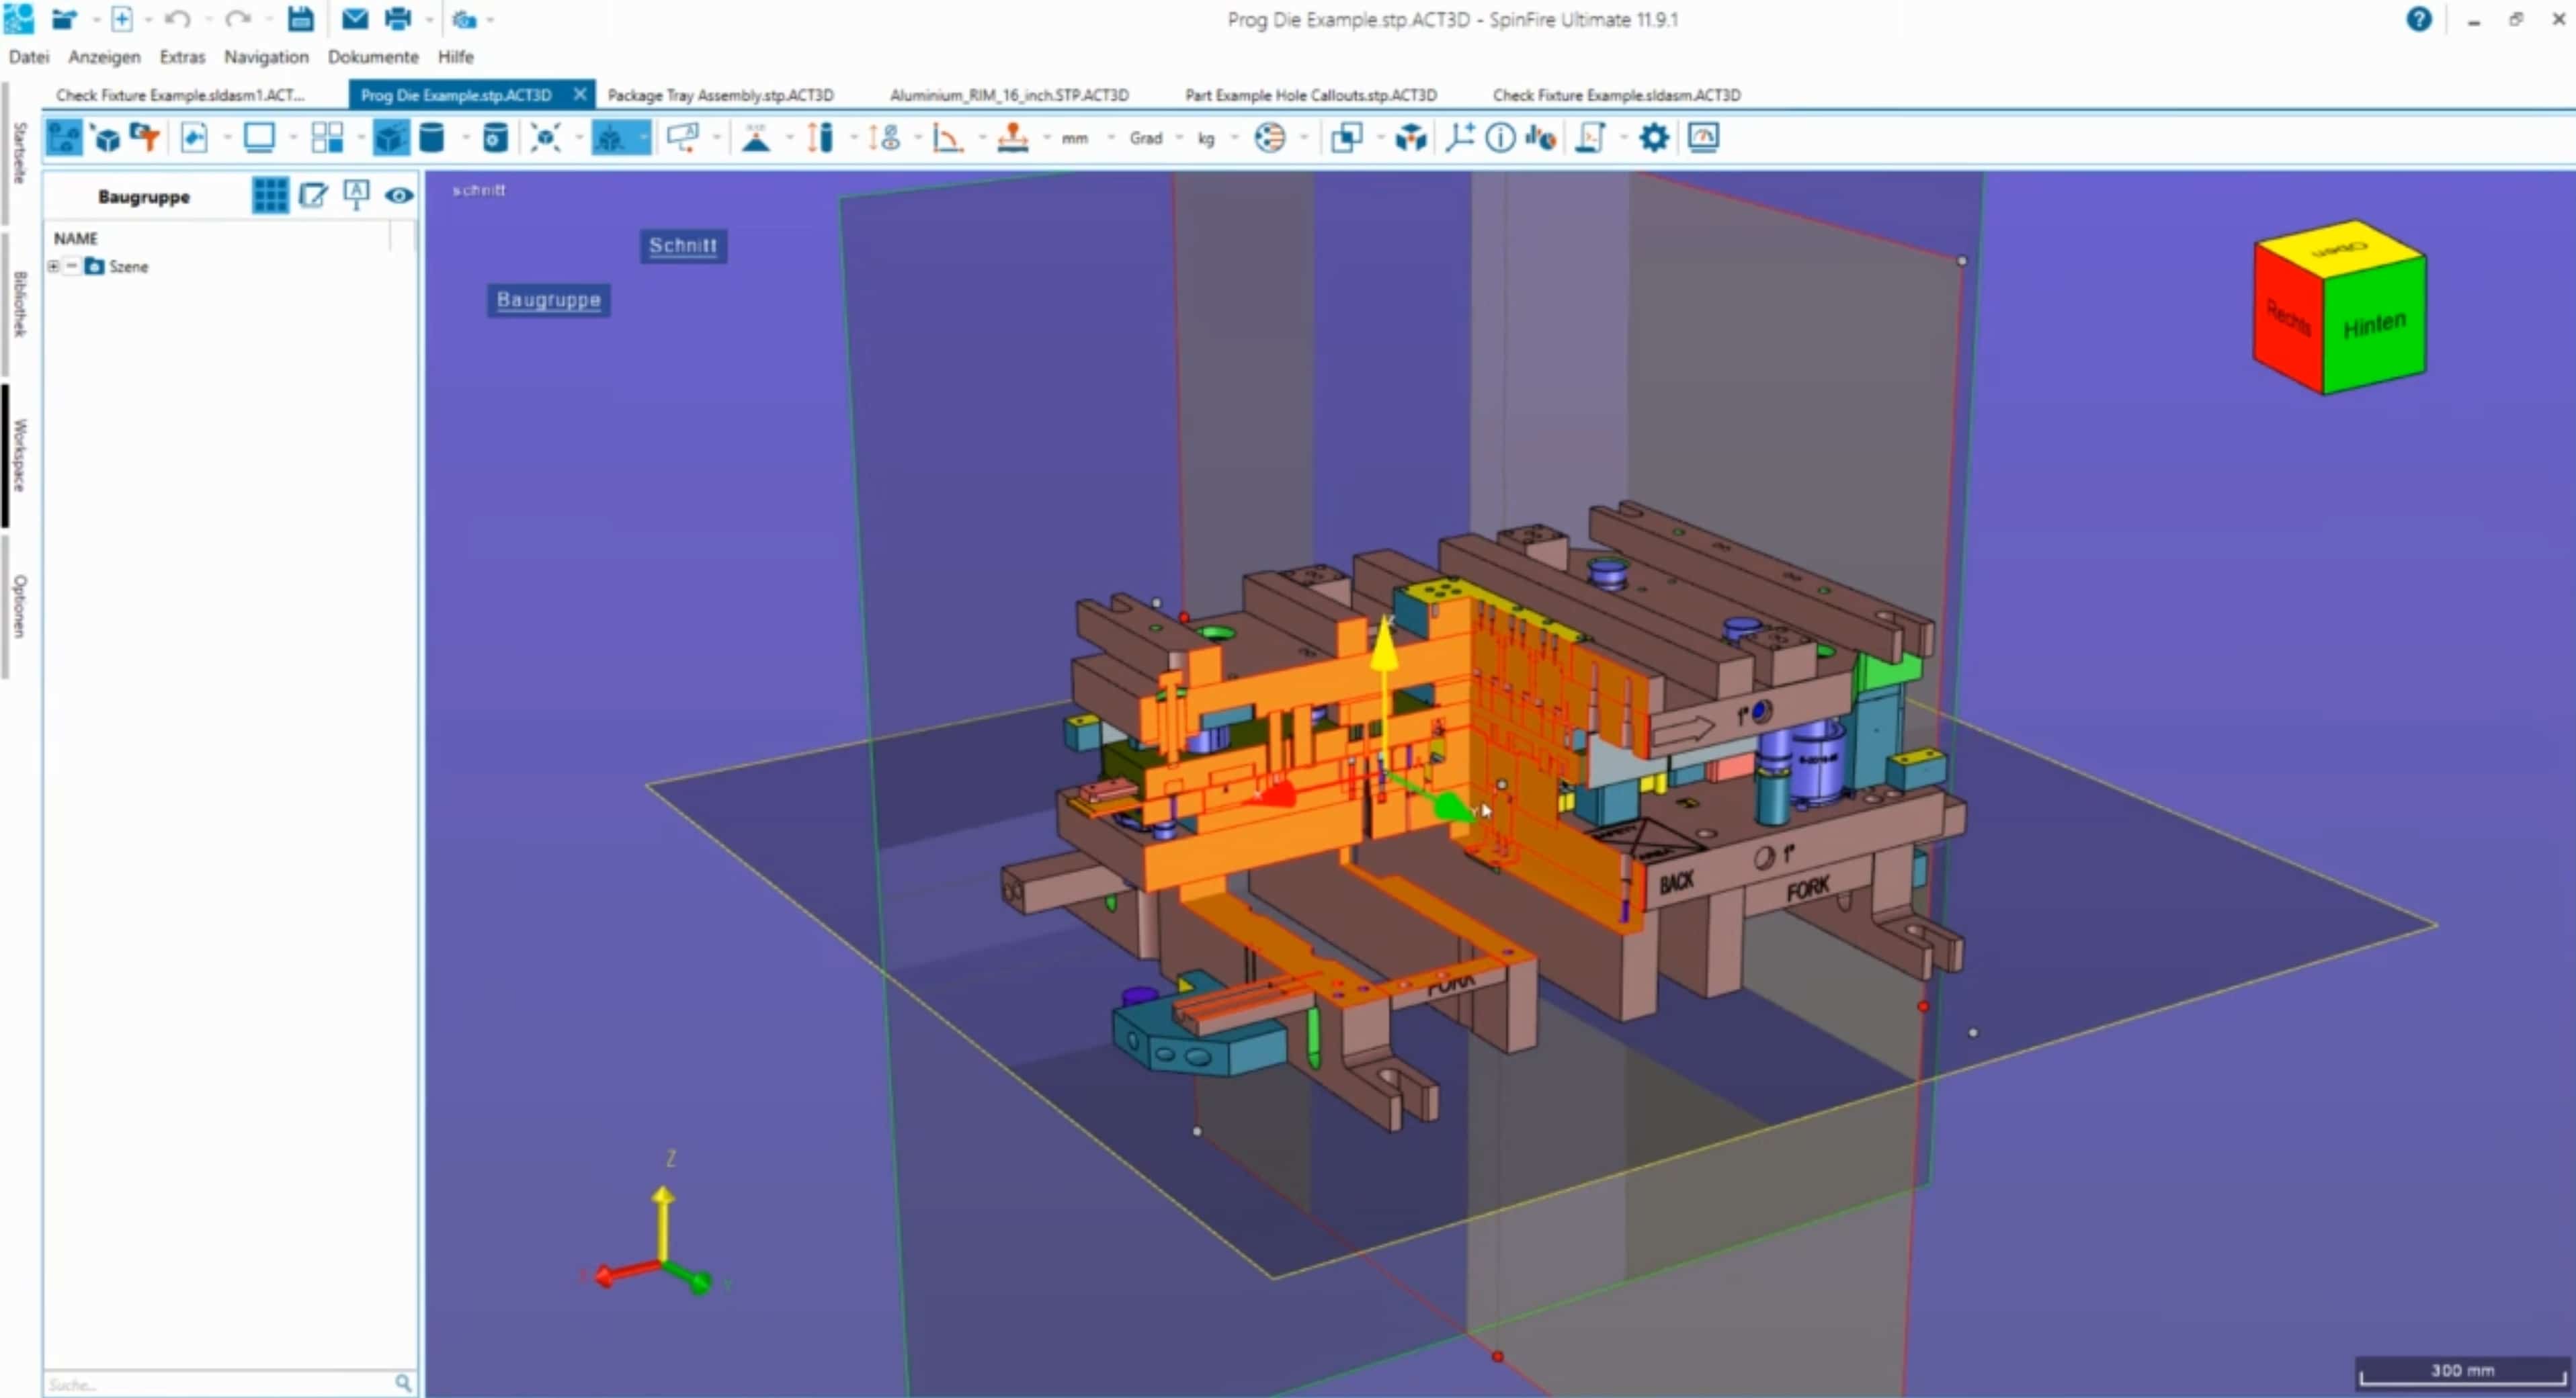This screenshot has height=1398, width=2576.
Task: Click the Baugruppe label in viewport
Action: tap(549, 300)
